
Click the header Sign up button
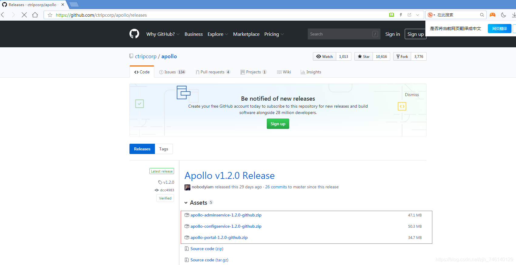415,34
